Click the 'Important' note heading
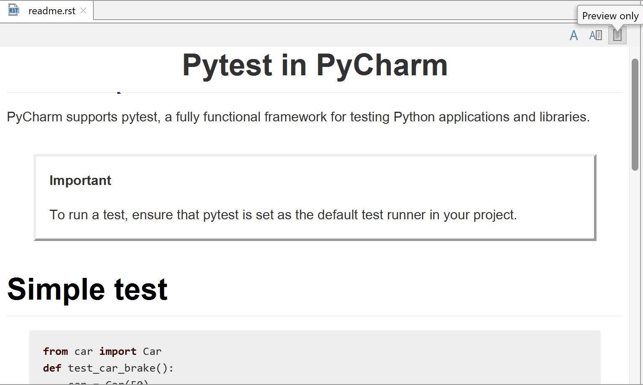 click(x=80, y=180)
